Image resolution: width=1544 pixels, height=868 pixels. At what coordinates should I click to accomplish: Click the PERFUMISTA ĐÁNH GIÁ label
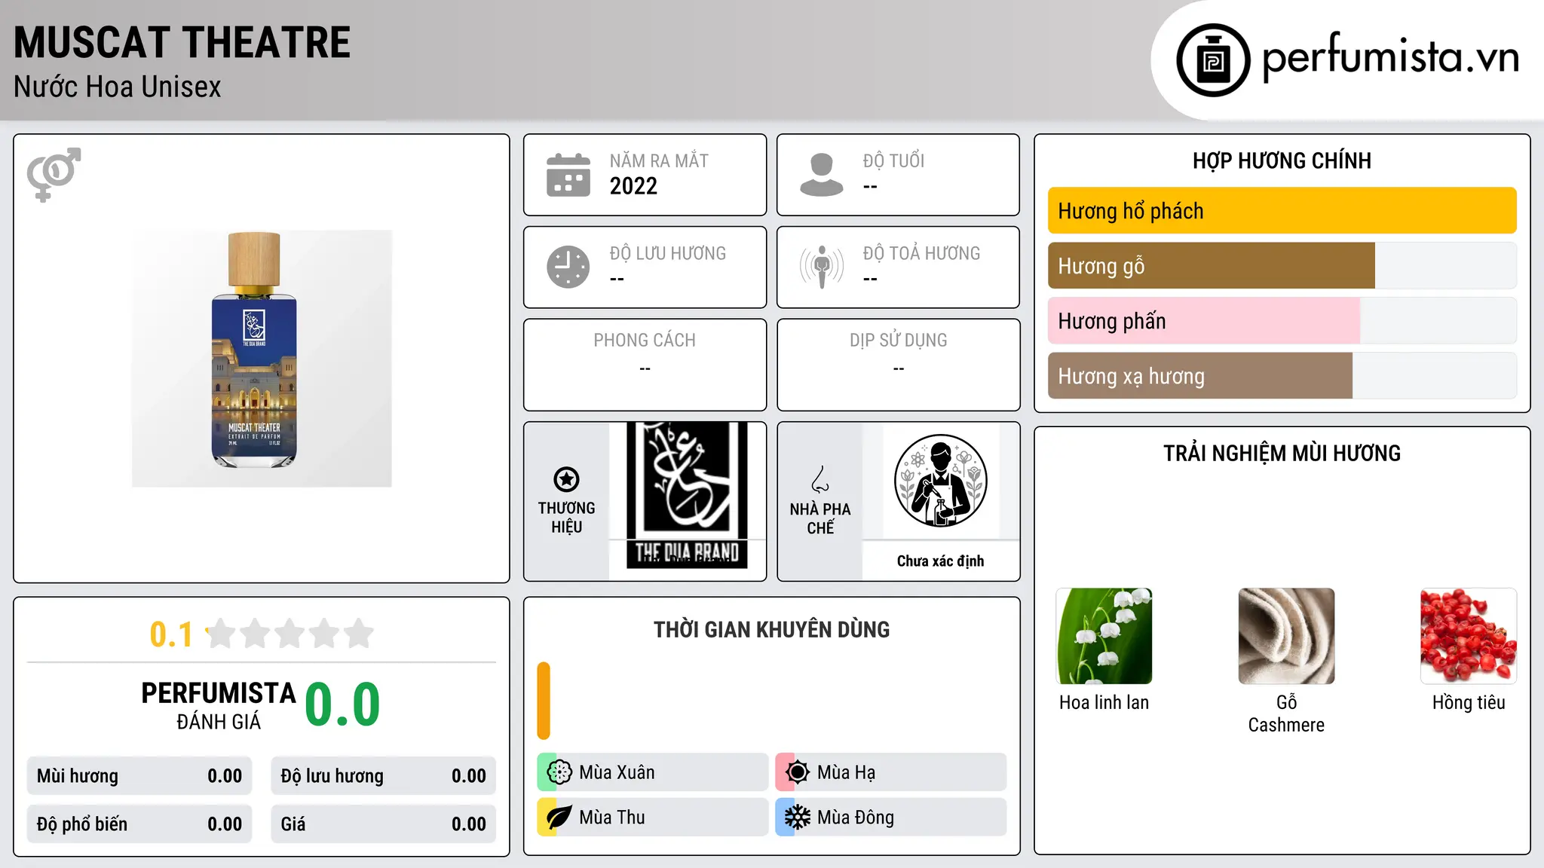pos(219,706)
